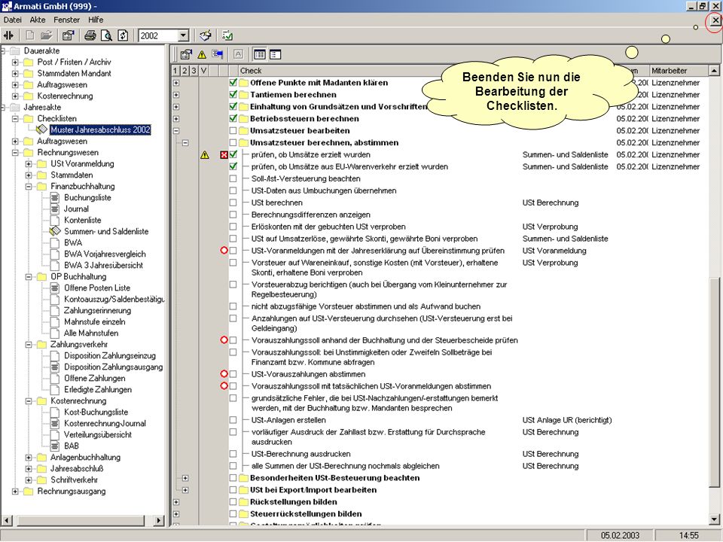Click the split-pane toggle icon in the main toolbar
The height and width of the screenshot is (542, 723).
(x=9, y=35)
